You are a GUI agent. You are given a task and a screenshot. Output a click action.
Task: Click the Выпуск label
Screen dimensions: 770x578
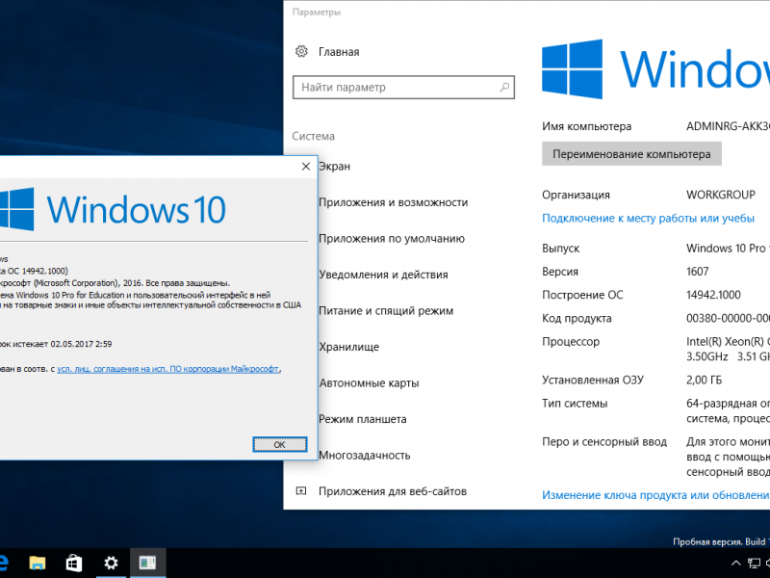[x=561, y=249]
